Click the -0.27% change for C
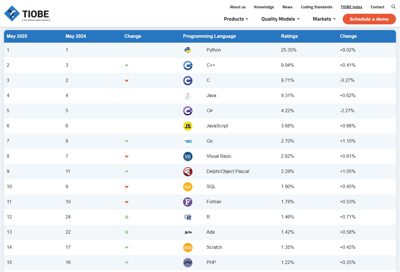The width and height of the screenshot is (400, 272). click(347, 80)
